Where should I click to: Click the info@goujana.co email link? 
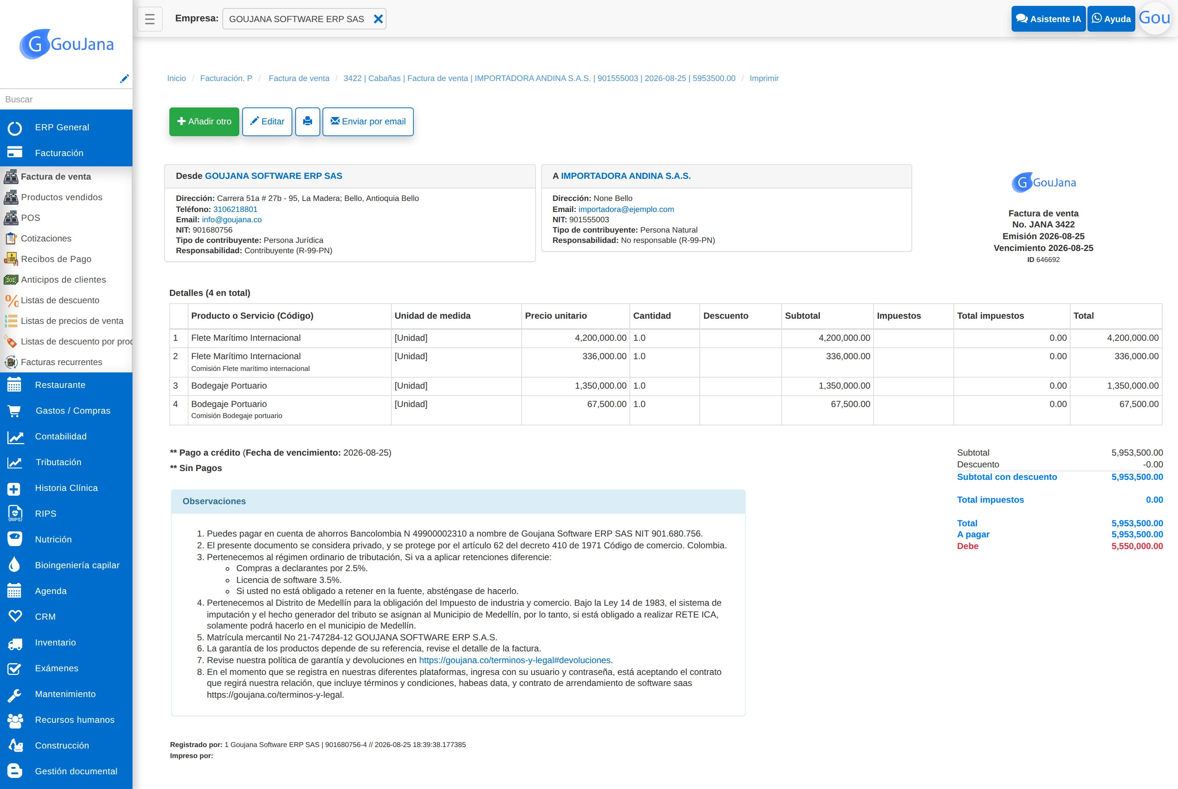tap(232, 220)
